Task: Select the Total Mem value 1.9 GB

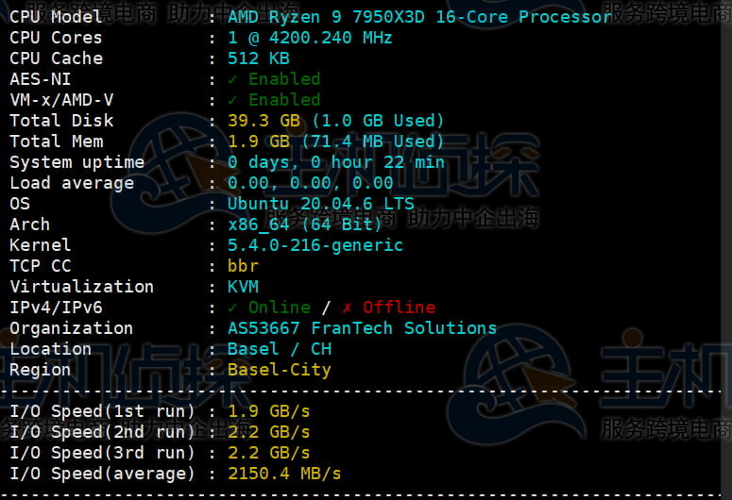Action: tap(259, 142)
